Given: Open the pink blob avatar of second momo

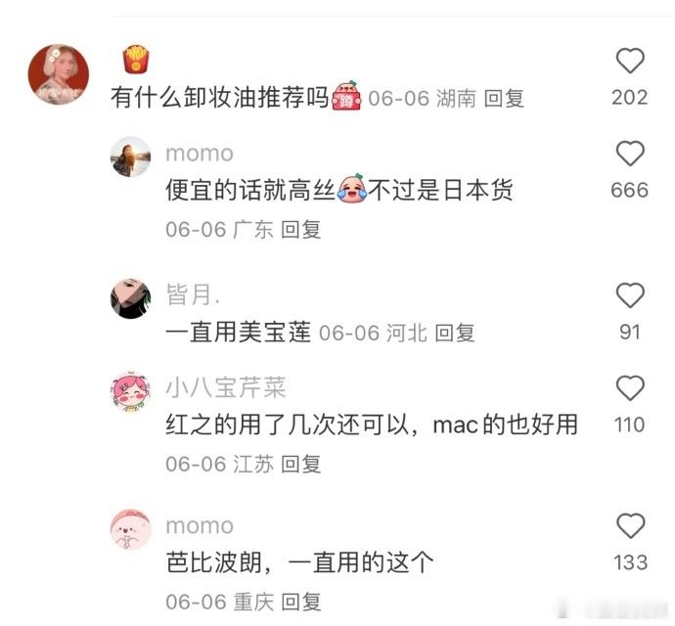Looking at the screenshot, I should 130,529.
